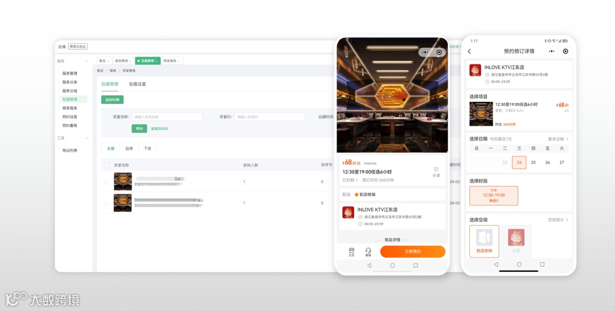The height and width of the screenshot is (311, 615).
Task: Open the thumbnail image of the first room row
Action: [x=123, y=181]
